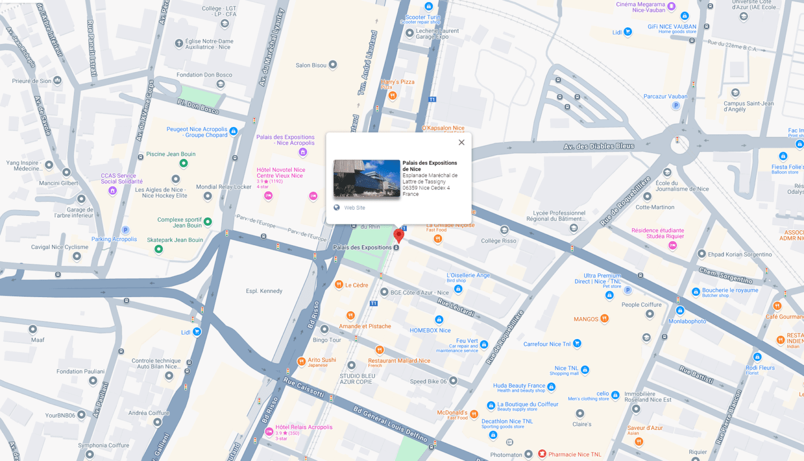Select the Le Cèdre restaurant marker
This screenshot has height=461, width=804.
coord(339,285)
